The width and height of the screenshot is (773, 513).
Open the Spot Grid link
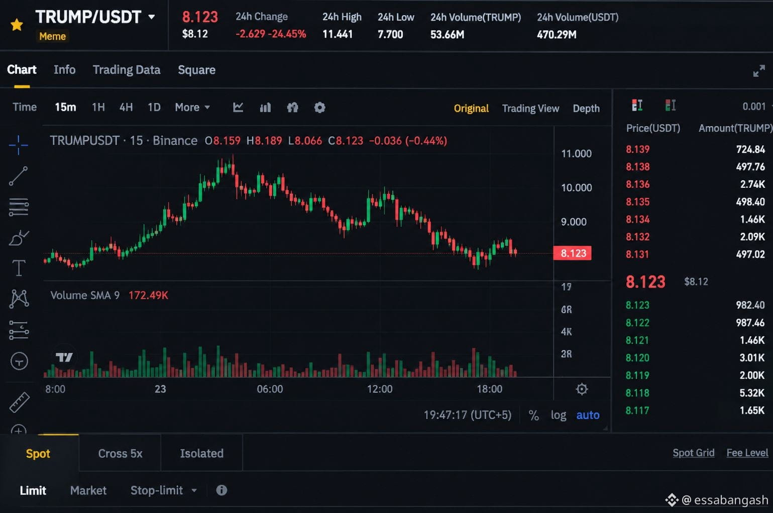(693, 453)
